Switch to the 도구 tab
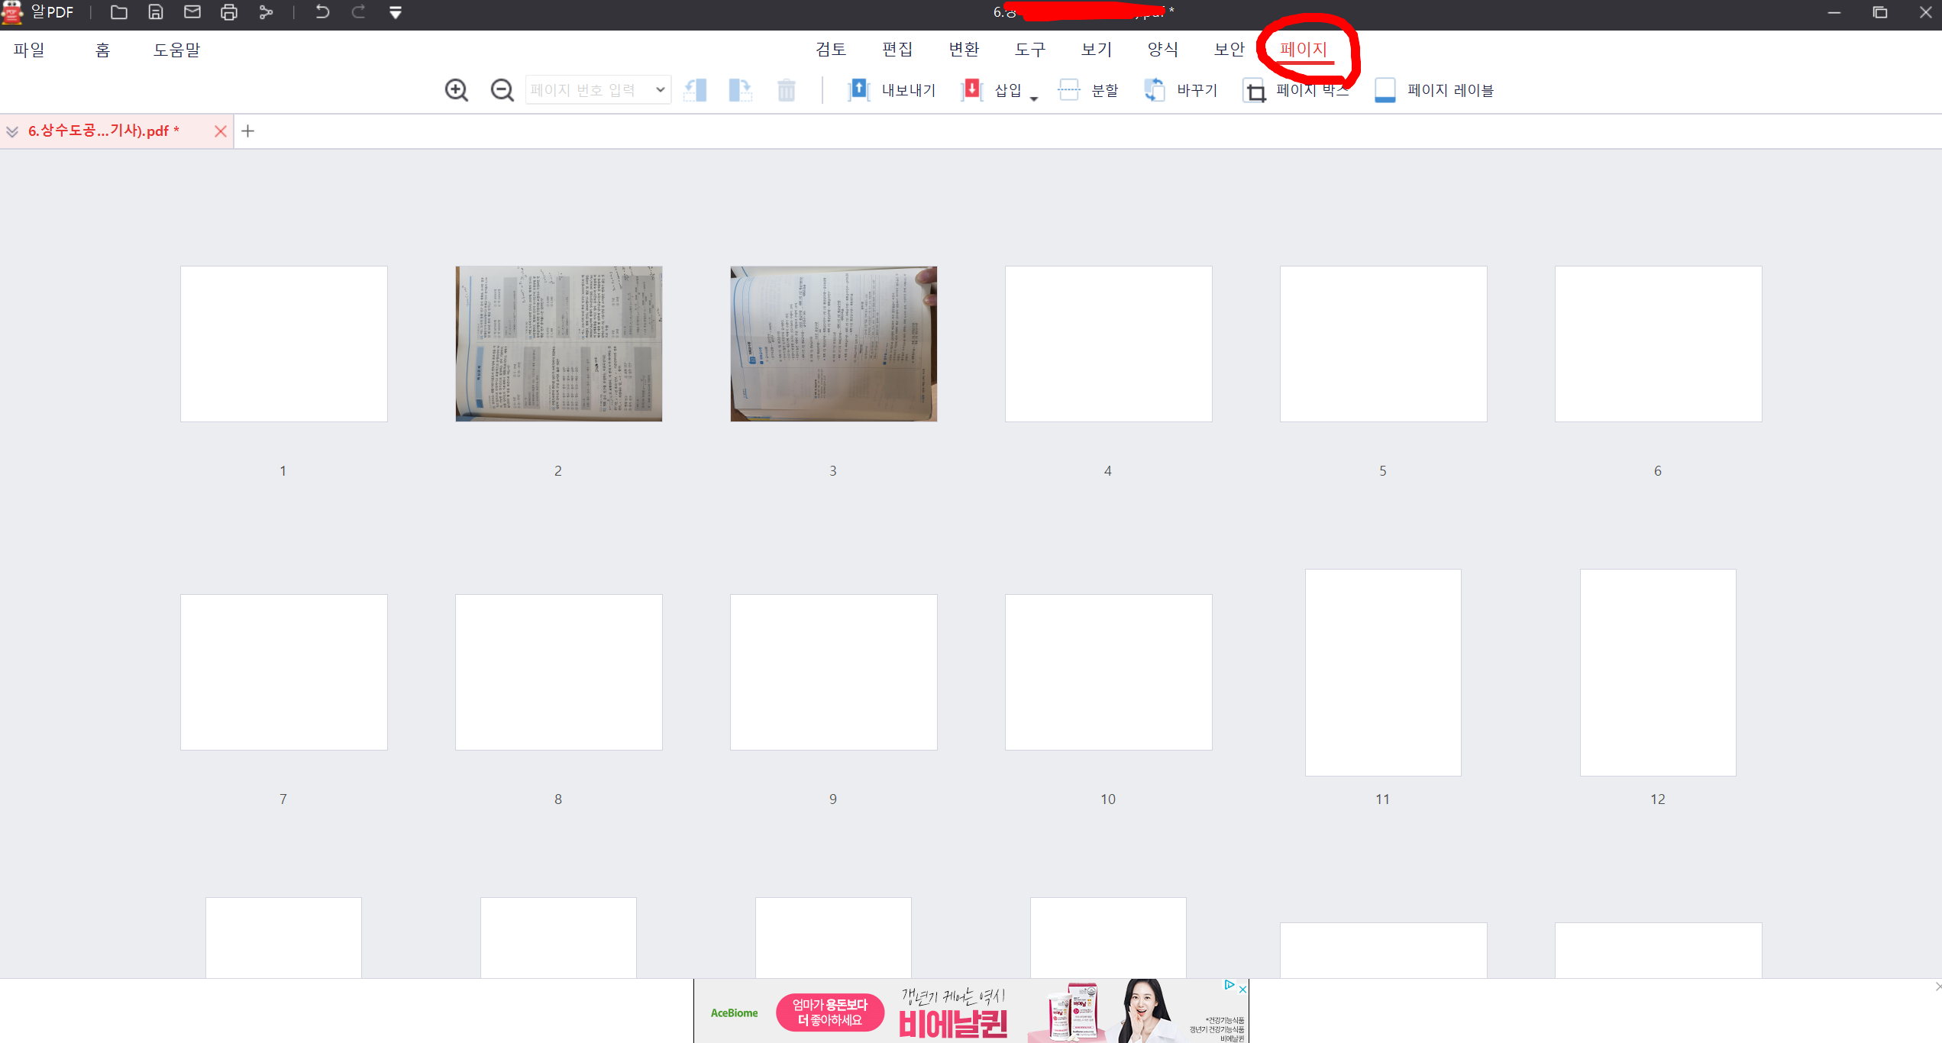This screenshot has width=1942, height=1043. click(1030, 50)
